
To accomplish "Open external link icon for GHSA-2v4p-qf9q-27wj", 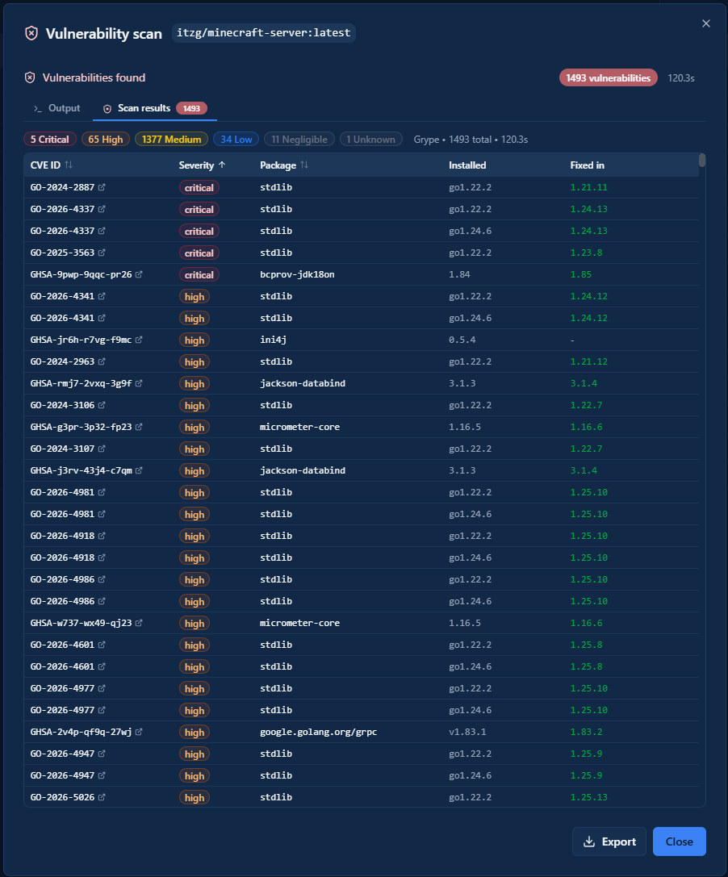I will (x=139, y=732).
